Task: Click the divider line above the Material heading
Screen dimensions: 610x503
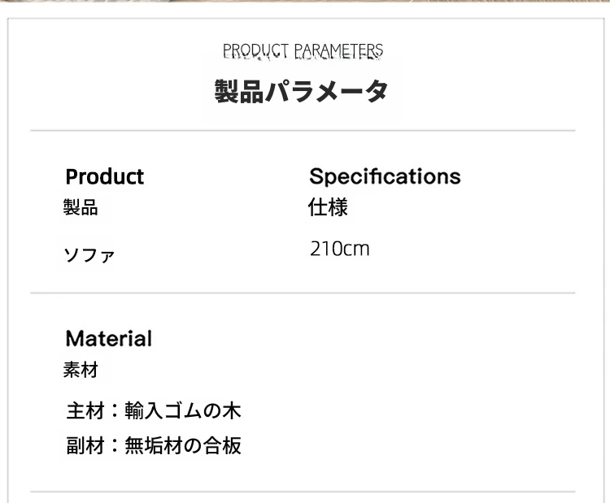Action: click(303, 293)
